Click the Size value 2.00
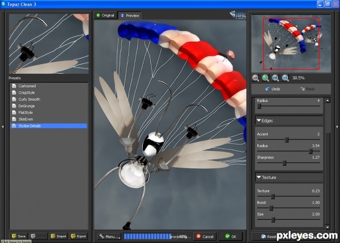The width and height of the screenshot is (340, 243). pyautogui.click(x=316, y=214)
